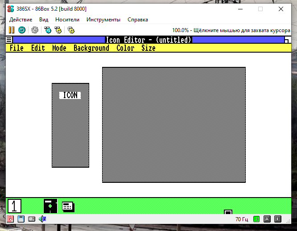Click the minimized icon numbered 1

click(14, 206)
